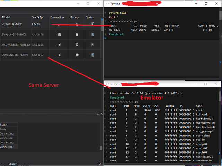
Task: Click the kthreadd process row in lower terminal
Action: point(159,114)
